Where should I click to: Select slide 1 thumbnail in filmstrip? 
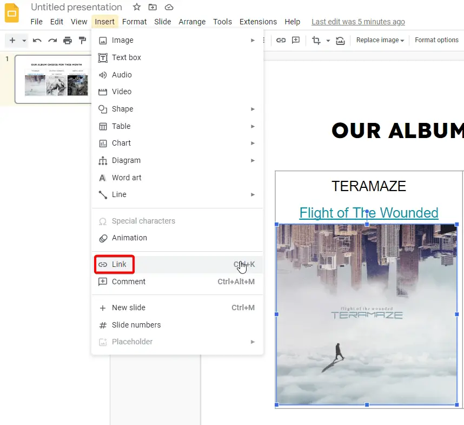click(x=54, y=79)
